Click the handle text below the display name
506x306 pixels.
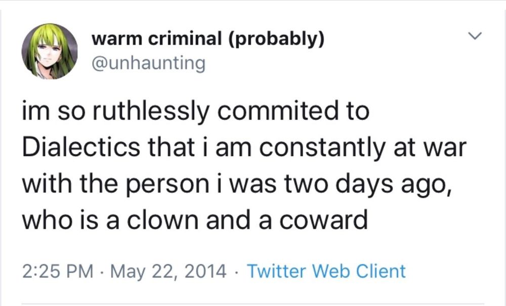[150, 63]
